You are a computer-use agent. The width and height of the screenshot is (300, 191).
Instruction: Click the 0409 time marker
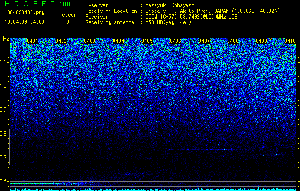coord(261,41)
